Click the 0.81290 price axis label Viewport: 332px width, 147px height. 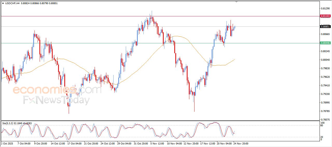pos(325,9)
